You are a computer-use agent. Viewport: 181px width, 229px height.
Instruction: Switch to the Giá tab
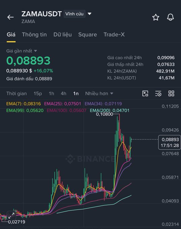pyautogui.click(x=11, y=35)
